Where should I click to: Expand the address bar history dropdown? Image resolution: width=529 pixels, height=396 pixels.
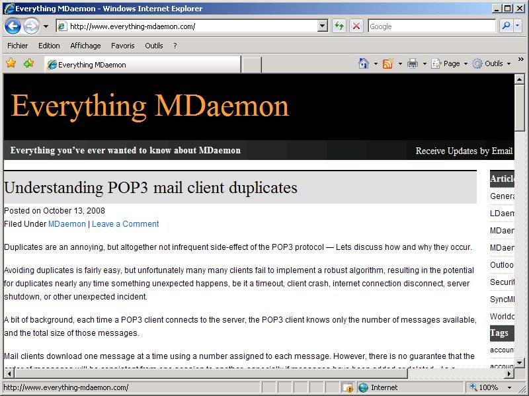point(323,26)
